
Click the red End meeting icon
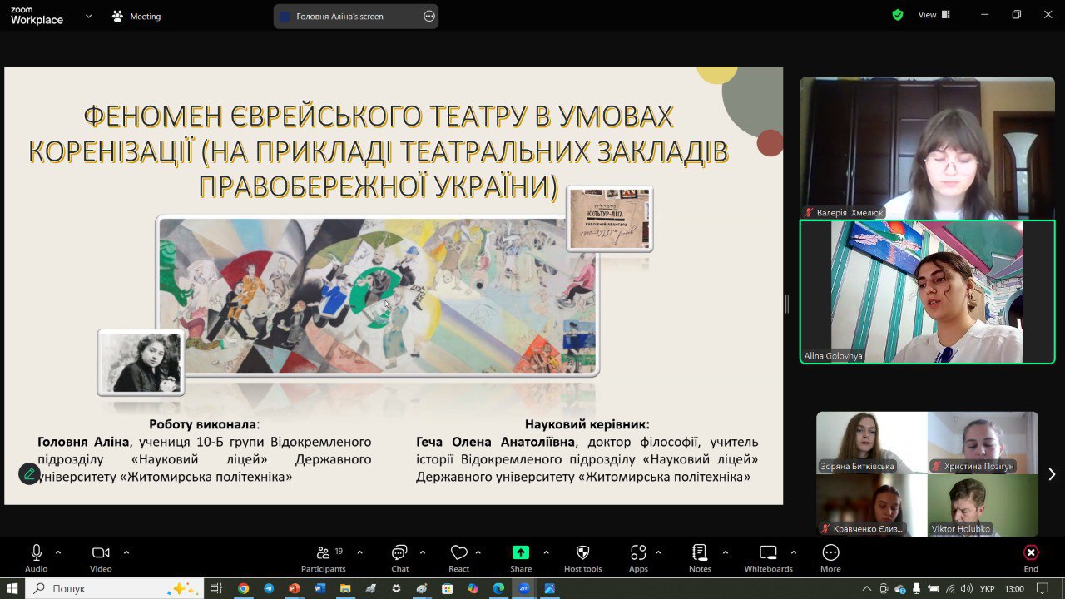(1031, 552)
